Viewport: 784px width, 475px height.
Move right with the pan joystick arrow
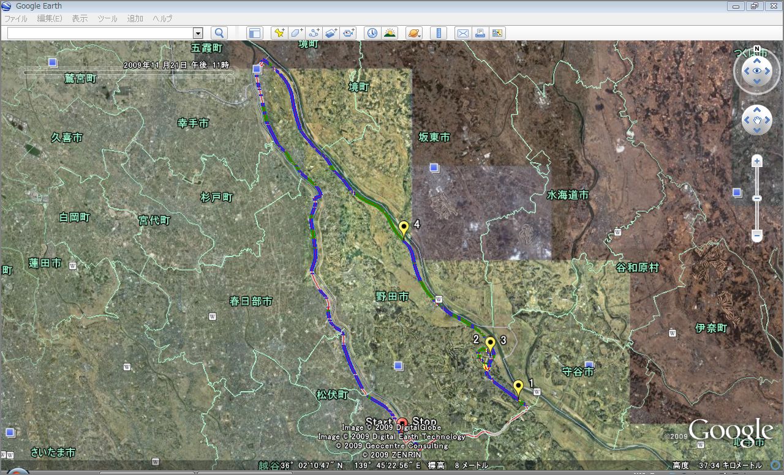767,120
